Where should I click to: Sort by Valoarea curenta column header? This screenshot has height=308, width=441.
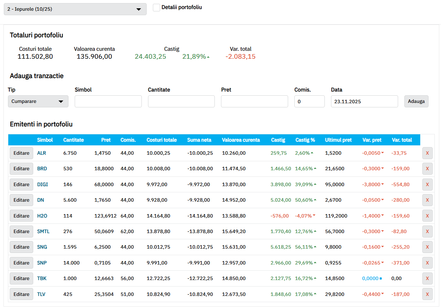[241, 140]
